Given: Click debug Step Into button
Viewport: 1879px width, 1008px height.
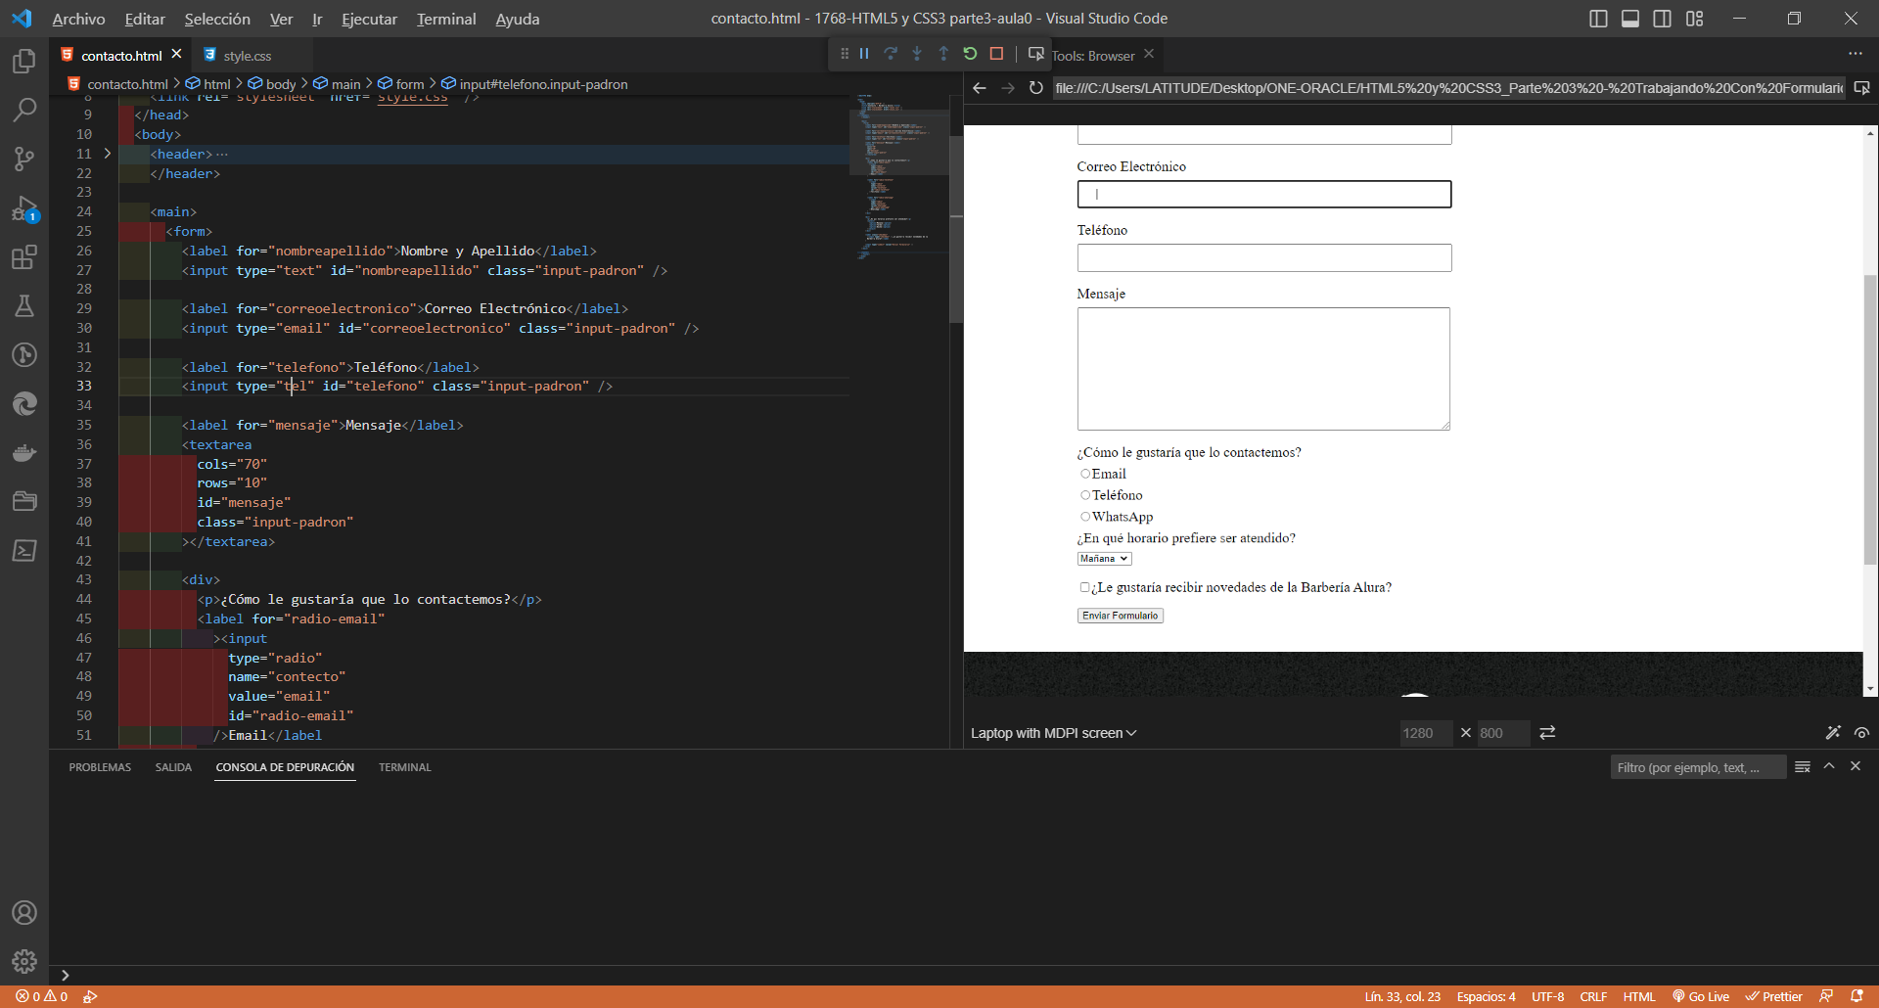Looking at the screenshot, I should 917,54.
